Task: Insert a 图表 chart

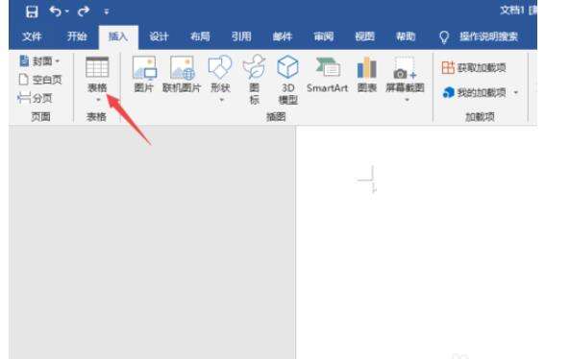Action: [367, 75]
